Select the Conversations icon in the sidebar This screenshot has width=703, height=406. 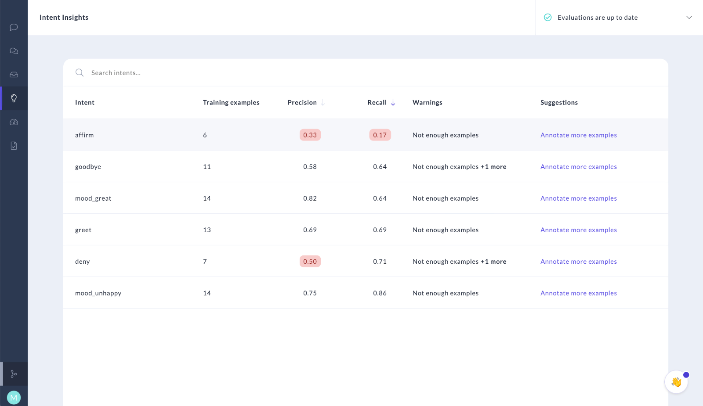14,50
